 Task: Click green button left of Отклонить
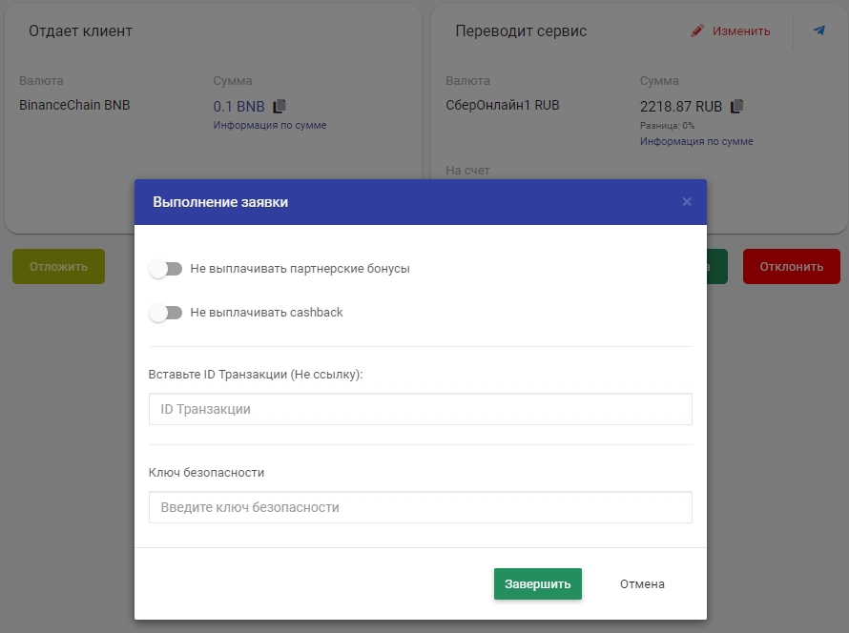716,267
